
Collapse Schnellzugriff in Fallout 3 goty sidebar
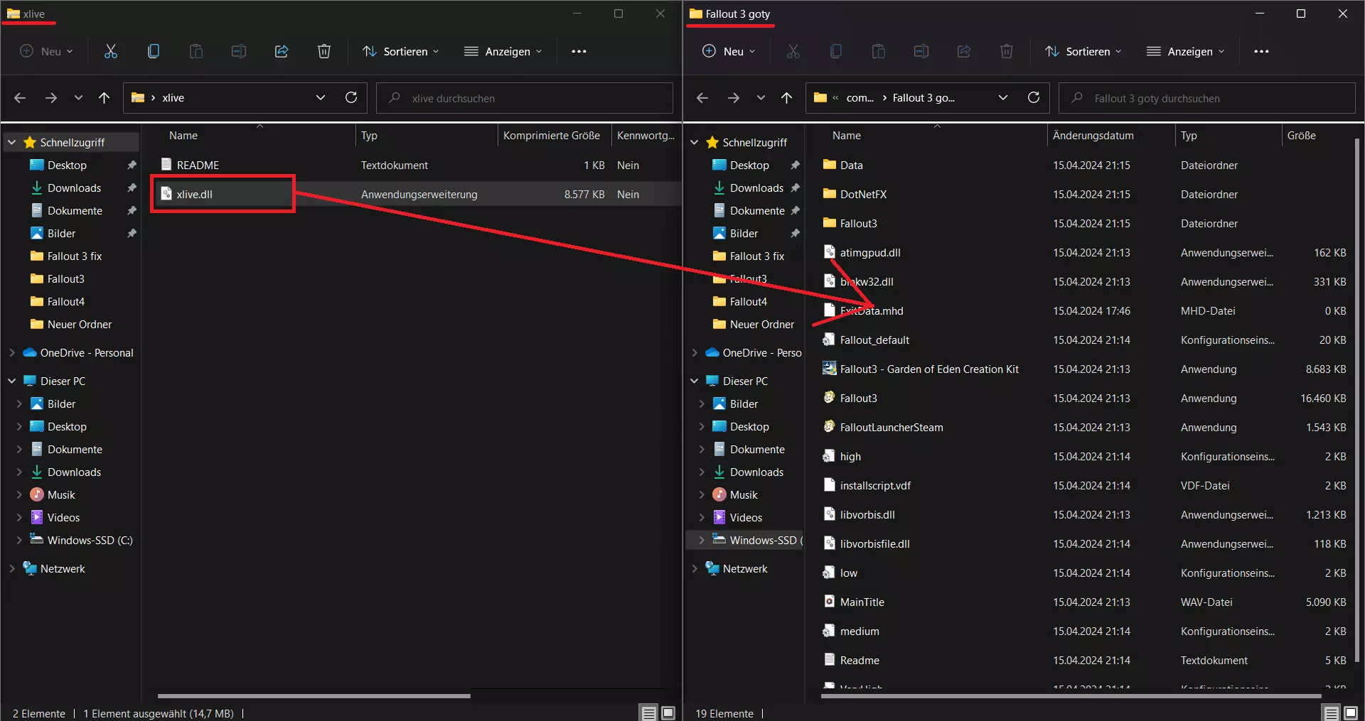click(x=695, y=142)
